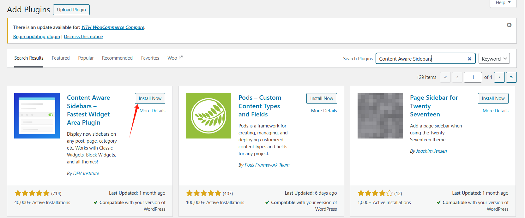Jump to the last page of results
The image size is (525, 218).
(511, 77)
